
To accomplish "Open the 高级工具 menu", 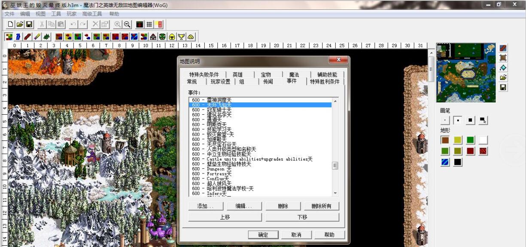I will click(x=92, y=14).
